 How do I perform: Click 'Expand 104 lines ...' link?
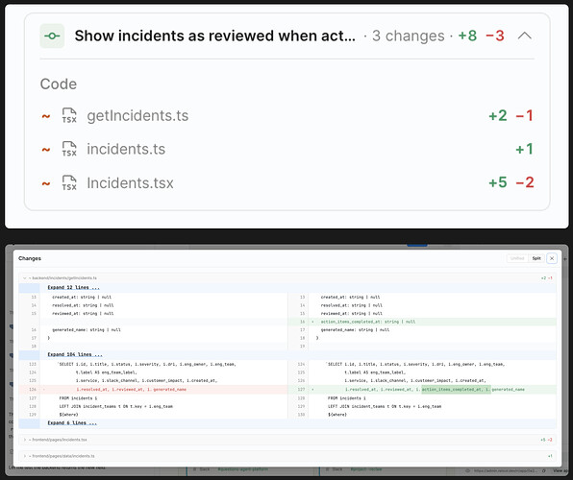pos(75,355)
